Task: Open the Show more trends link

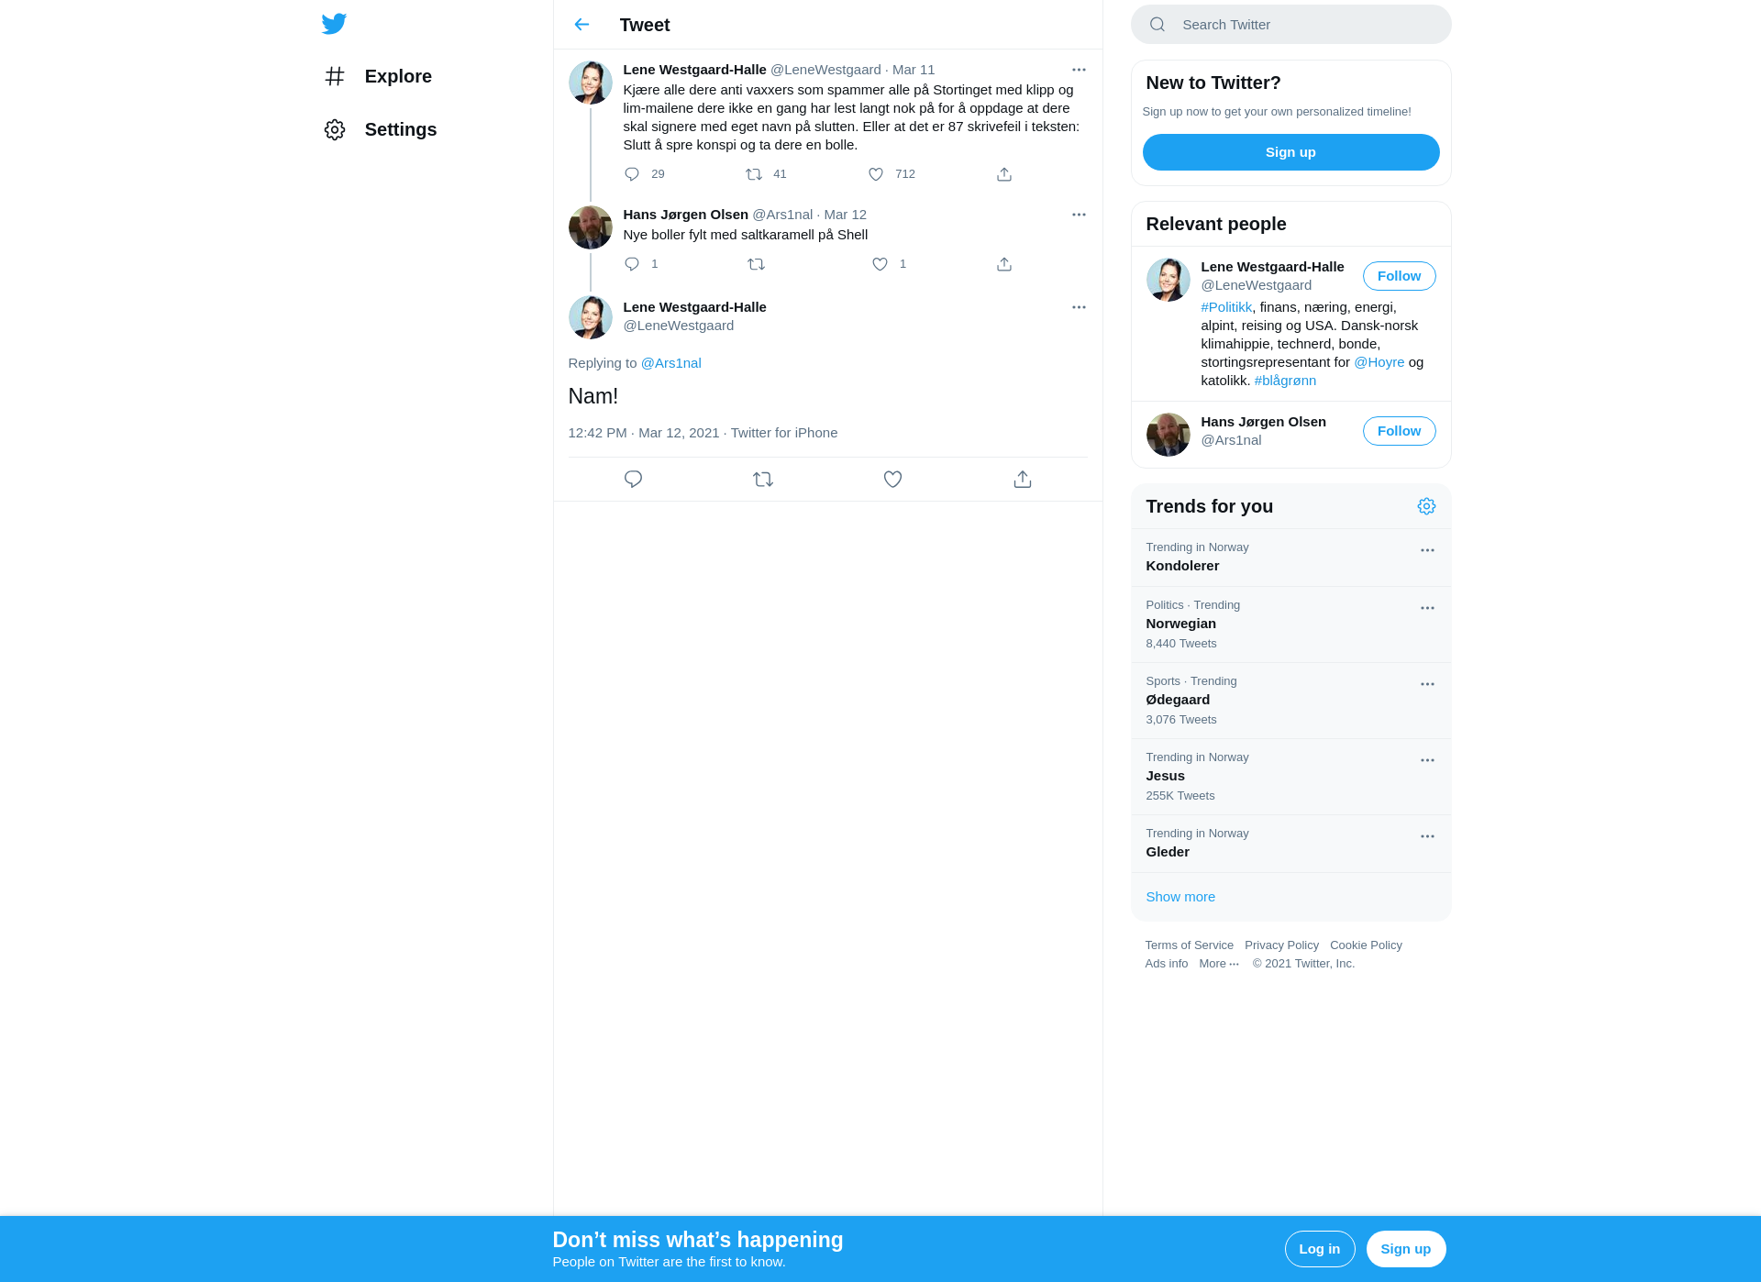Action: point(1180,897)
